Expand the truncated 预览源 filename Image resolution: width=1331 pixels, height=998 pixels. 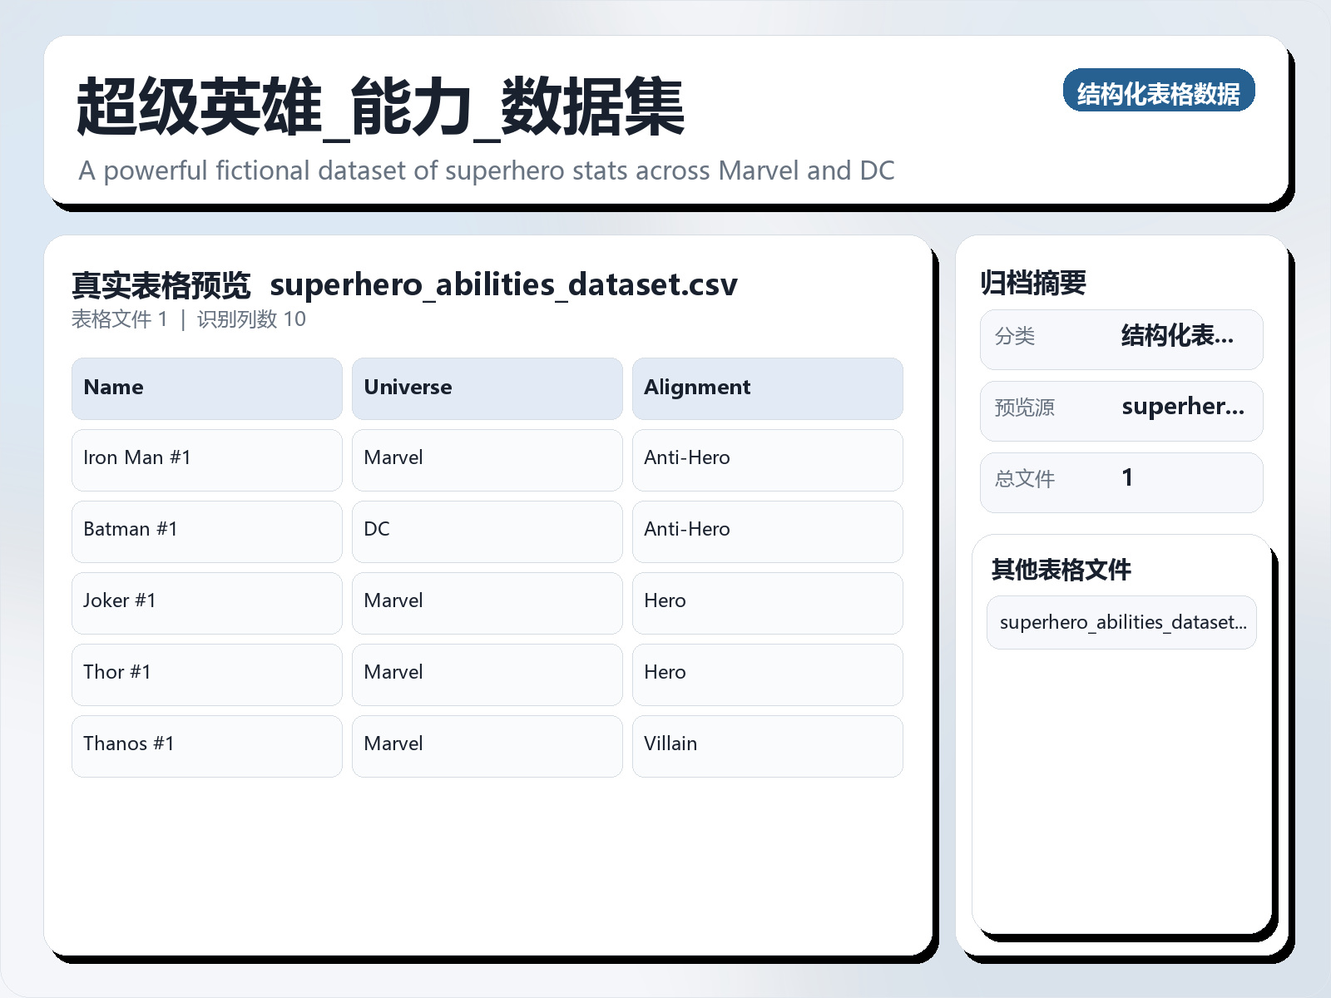[1121, 410]
